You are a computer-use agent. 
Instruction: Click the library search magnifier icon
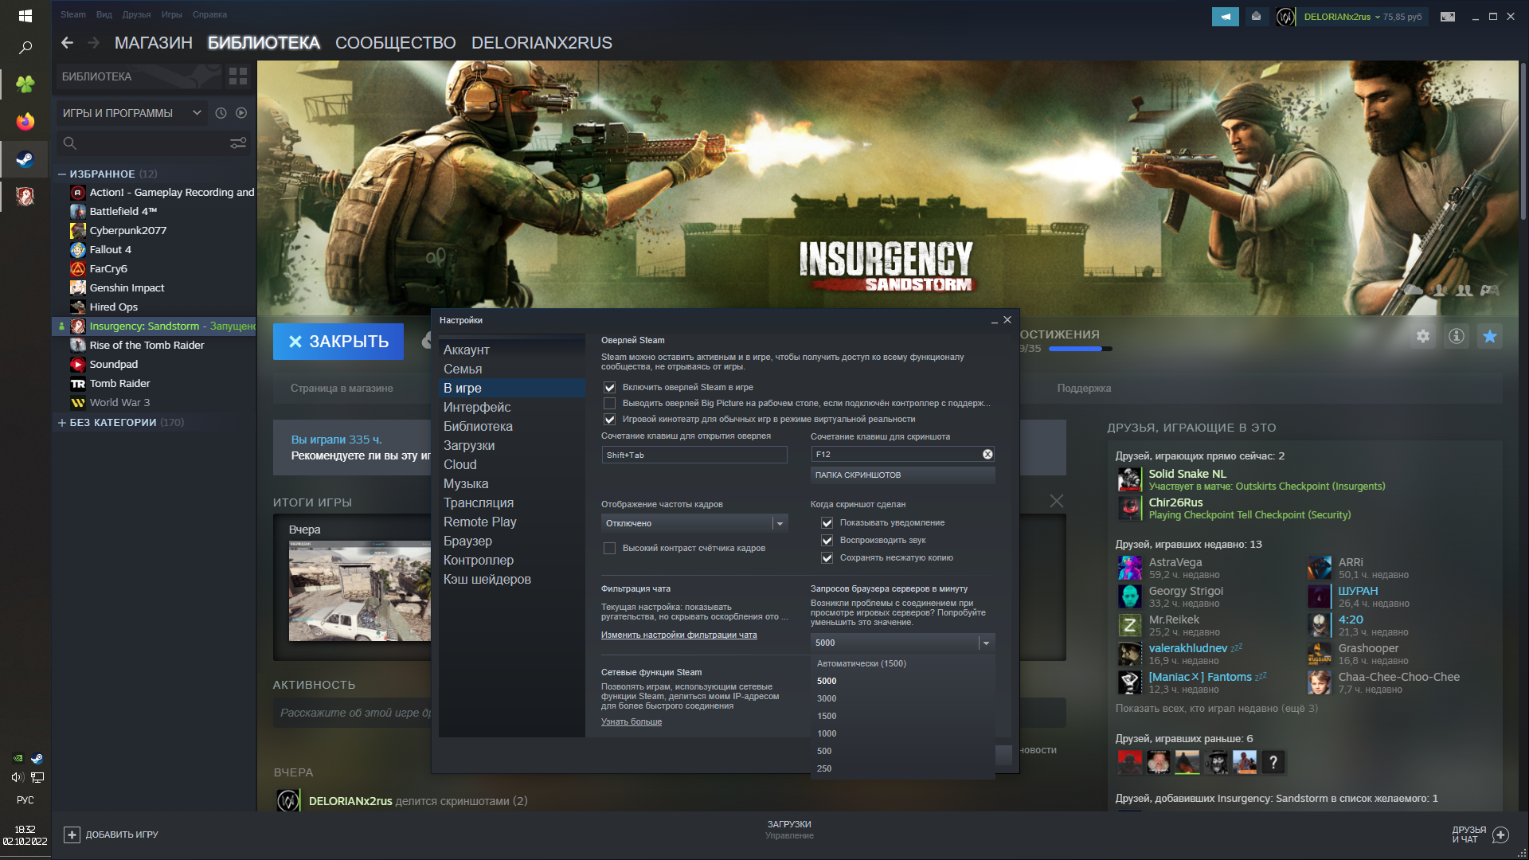(x=70, y=143)
